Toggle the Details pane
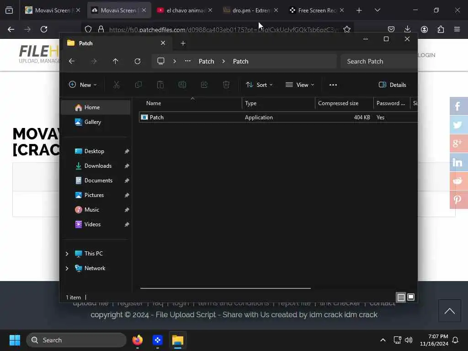Viewport: 468px width, 351px height. pos(392,85)
